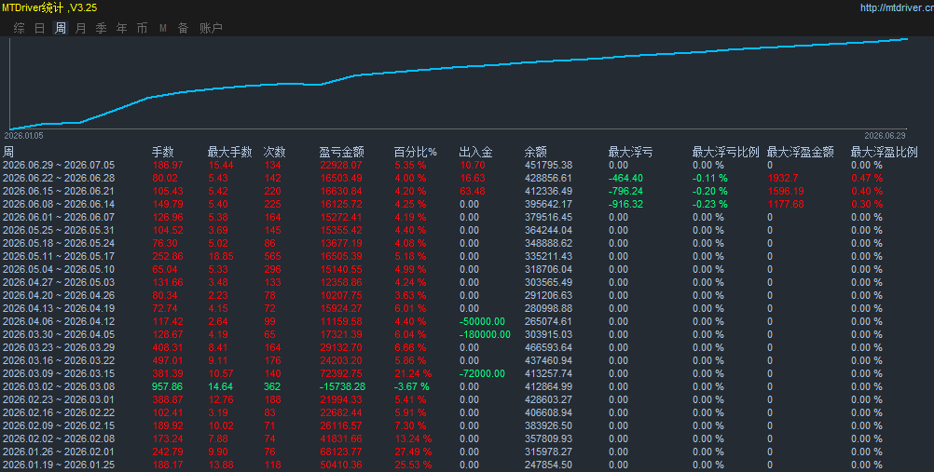Click the 余额 column header
Viewport: 934px width, 472px height.
(535, 152)
